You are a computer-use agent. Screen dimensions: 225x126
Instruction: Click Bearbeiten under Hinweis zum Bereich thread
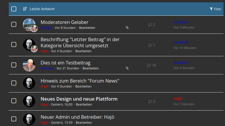pos(83,86)
